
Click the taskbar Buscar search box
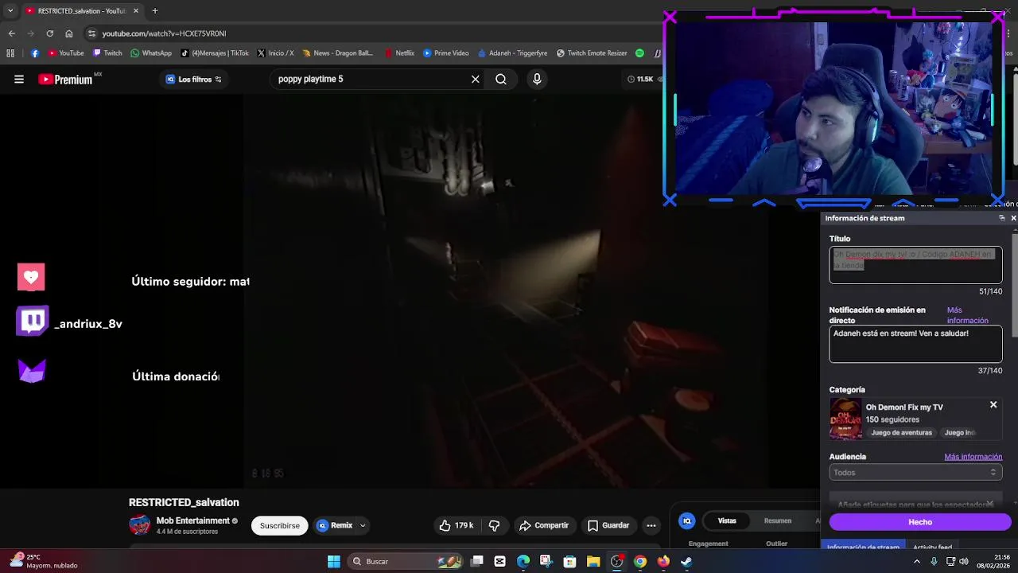pyautogui.click(x=406, y=562)
